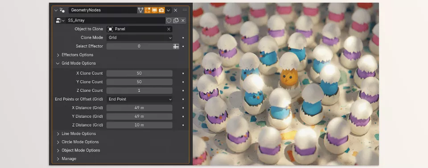Click the animate dot beside Y Distance
The height and width of the screenshot is (168, 428).
[x=183, y=116]
